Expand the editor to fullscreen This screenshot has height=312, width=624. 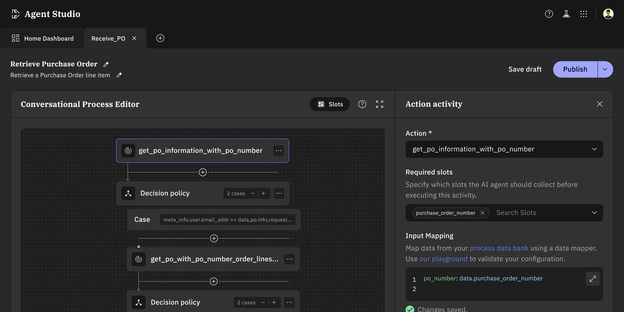click(x=379, y=104)
